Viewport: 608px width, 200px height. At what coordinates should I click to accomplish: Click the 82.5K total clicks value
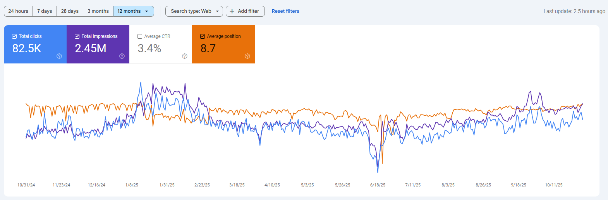pos(27,48)
